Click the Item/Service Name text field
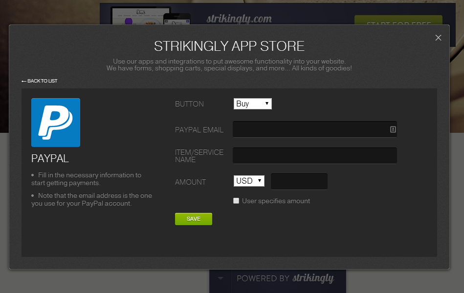The height and width of the screenshot is (293, 464). [314, 156]
